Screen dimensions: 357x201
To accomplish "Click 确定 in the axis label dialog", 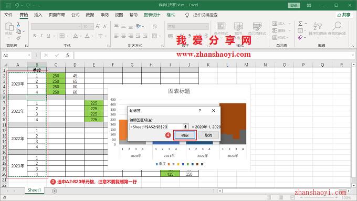I will [185, 135].
